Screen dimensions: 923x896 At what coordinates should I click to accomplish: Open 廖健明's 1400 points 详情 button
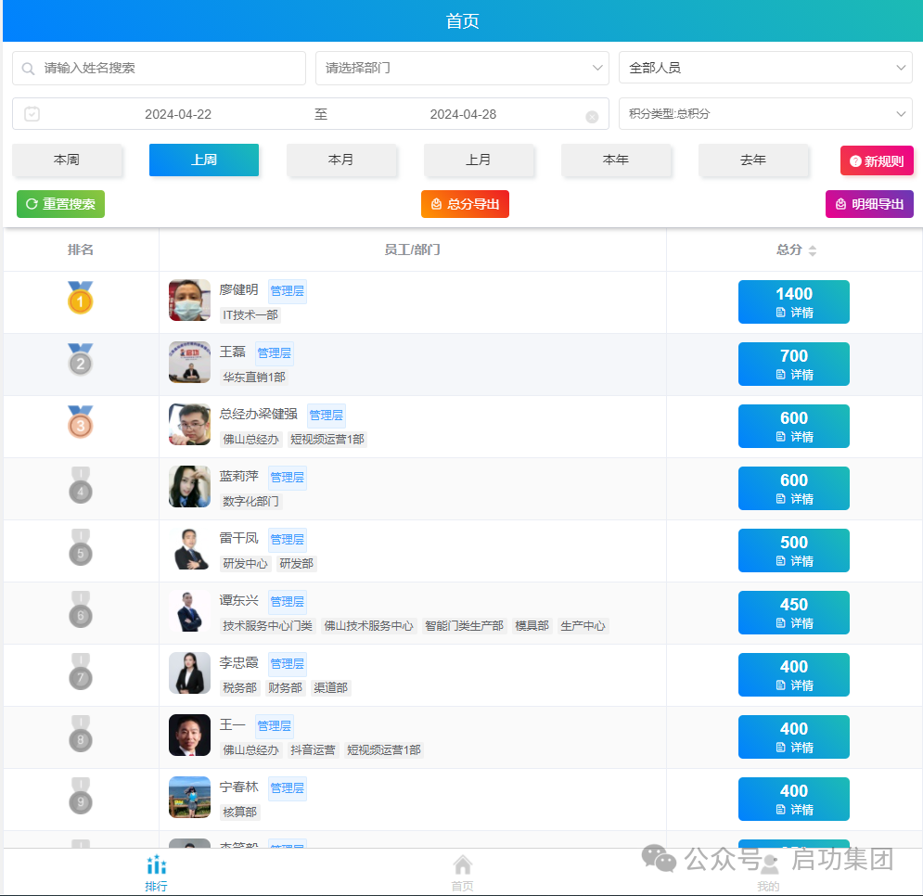(x=793, y=302)
